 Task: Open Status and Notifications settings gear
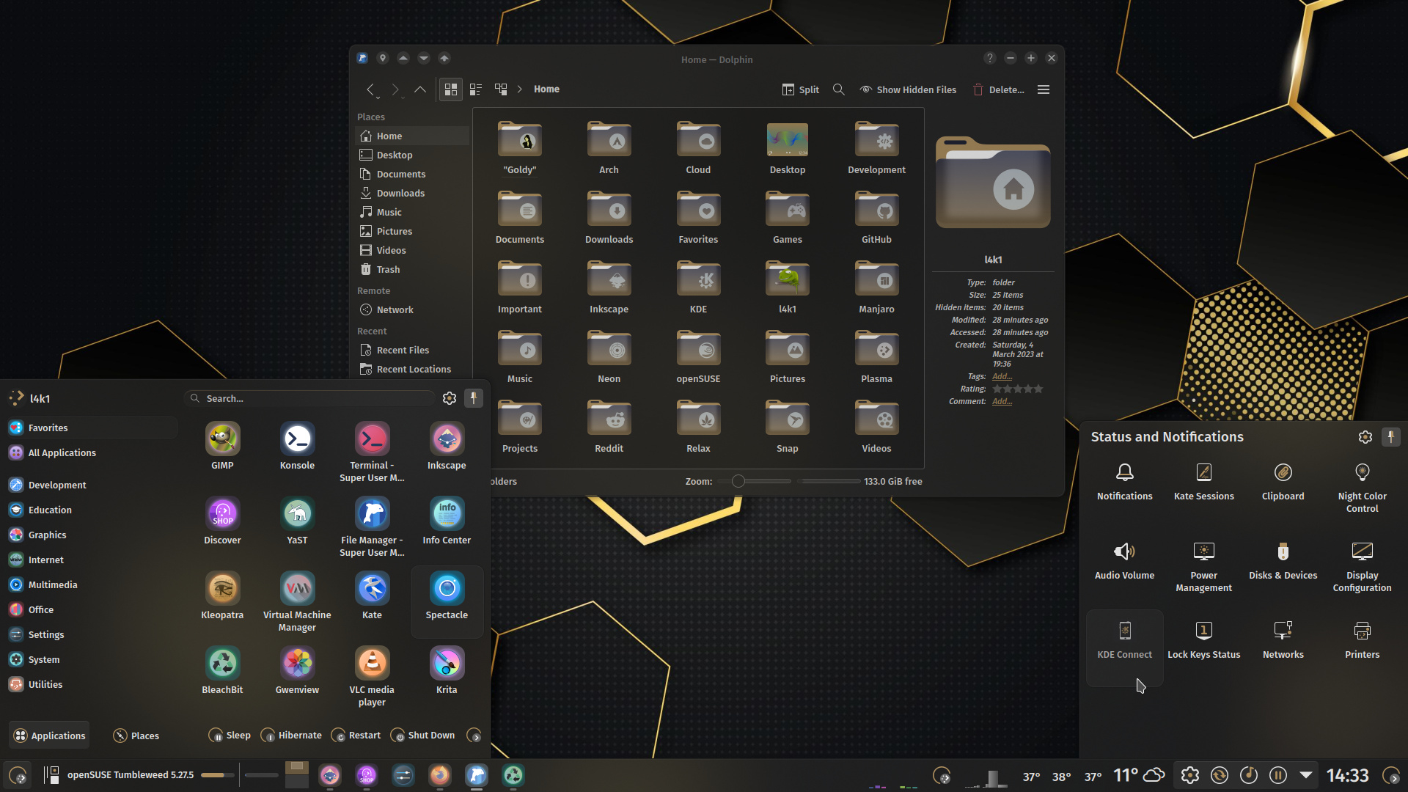pyautogui.click(x=1365, y=437)
